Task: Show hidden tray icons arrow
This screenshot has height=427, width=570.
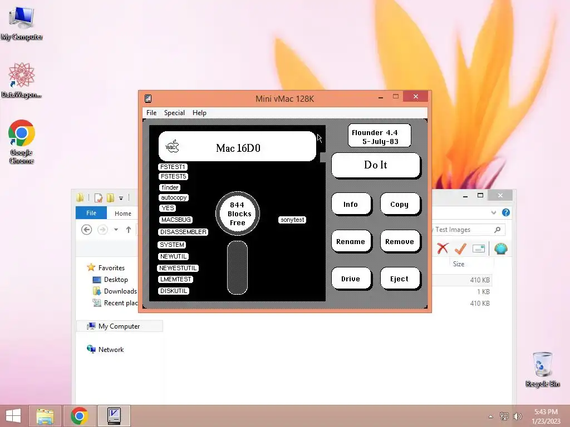Action: (x=491, y=416)
